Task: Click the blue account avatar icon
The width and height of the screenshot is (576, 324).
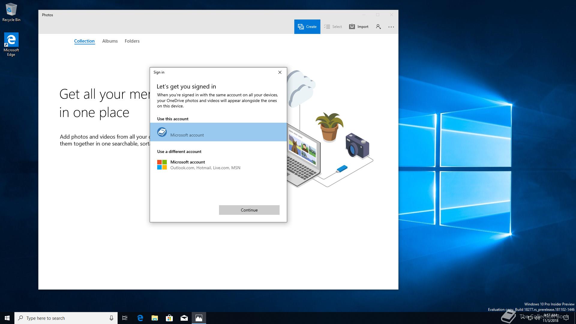Action: 162,132
